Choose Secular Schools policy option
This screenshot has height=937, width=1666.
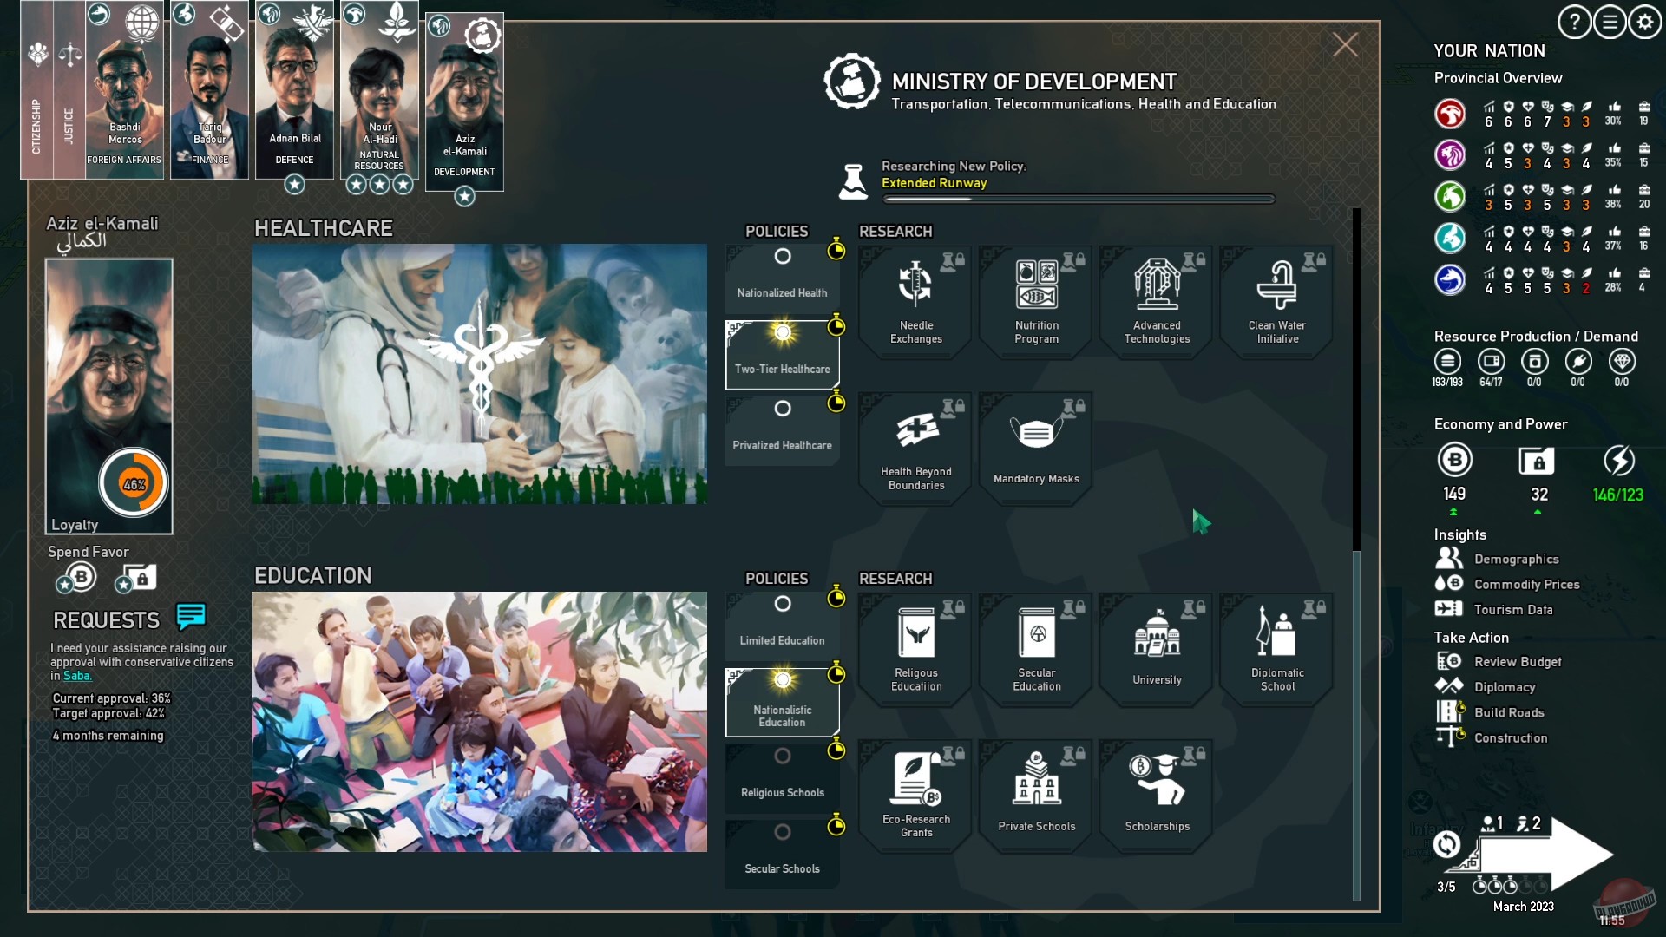click(783, 833)
